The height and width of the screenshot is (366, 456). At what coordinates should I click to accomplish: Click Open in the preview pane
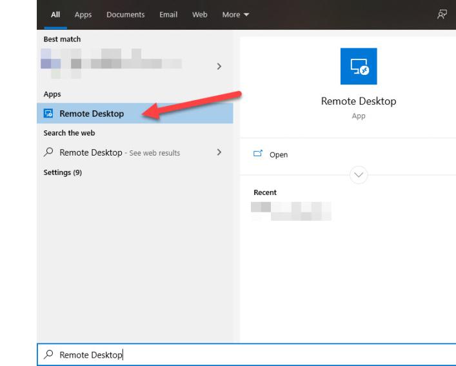(x=279, y=154)
